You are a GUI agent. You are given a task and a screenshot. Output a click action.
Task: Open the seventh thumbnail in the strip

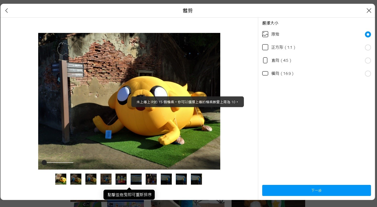(151, 179)
